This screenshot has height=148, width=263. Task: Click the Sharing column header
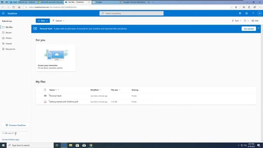[135, 90]
